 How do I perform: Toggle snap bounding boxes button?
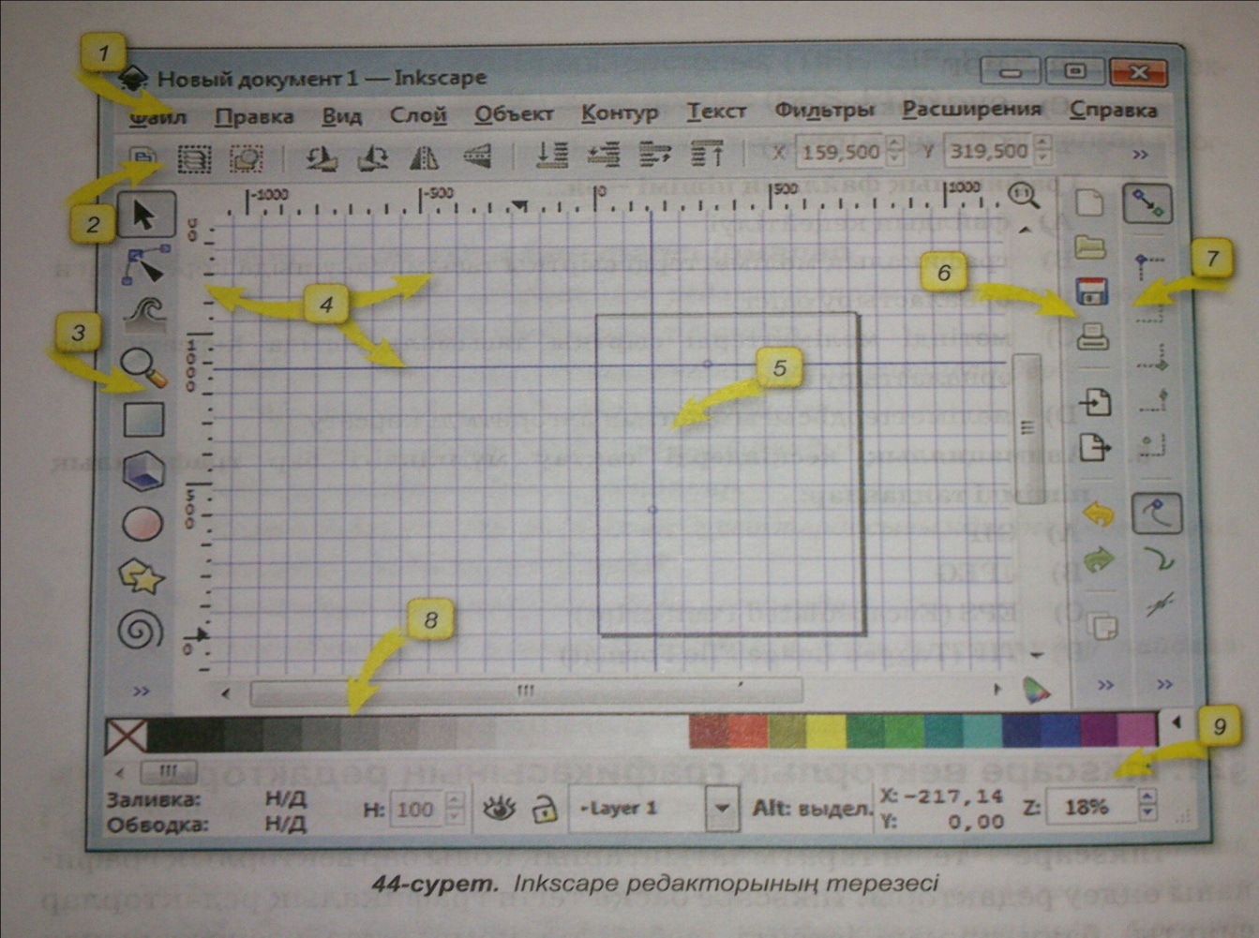[x=1149, y=265]
